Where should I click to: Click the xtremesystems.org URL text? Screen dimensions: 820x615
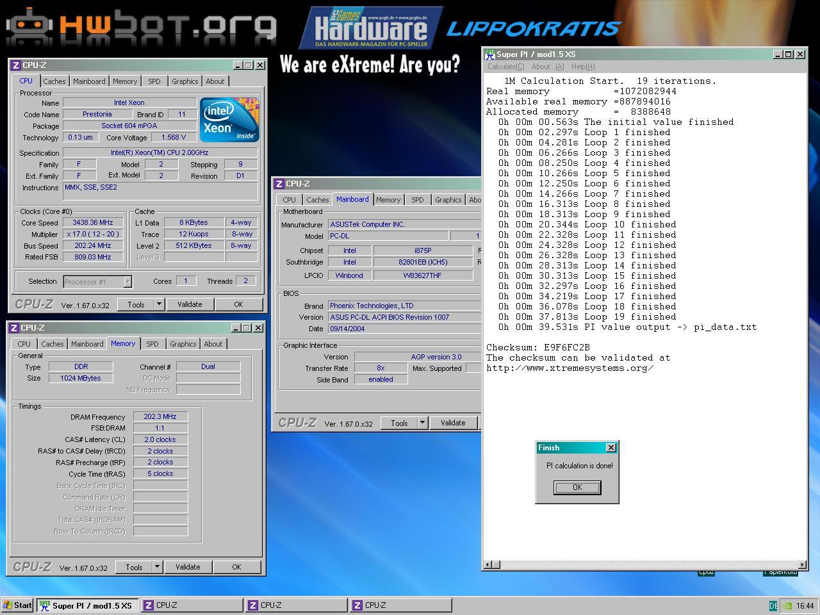pyautogui.click(x=570, y=368)
